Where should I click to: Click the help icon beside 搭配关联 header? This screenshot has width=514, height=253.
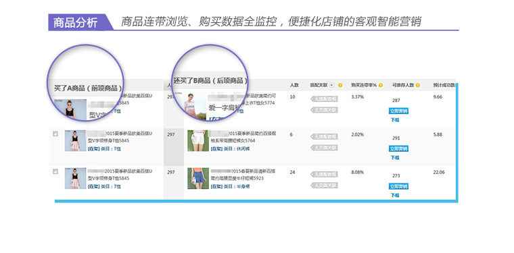340,85
